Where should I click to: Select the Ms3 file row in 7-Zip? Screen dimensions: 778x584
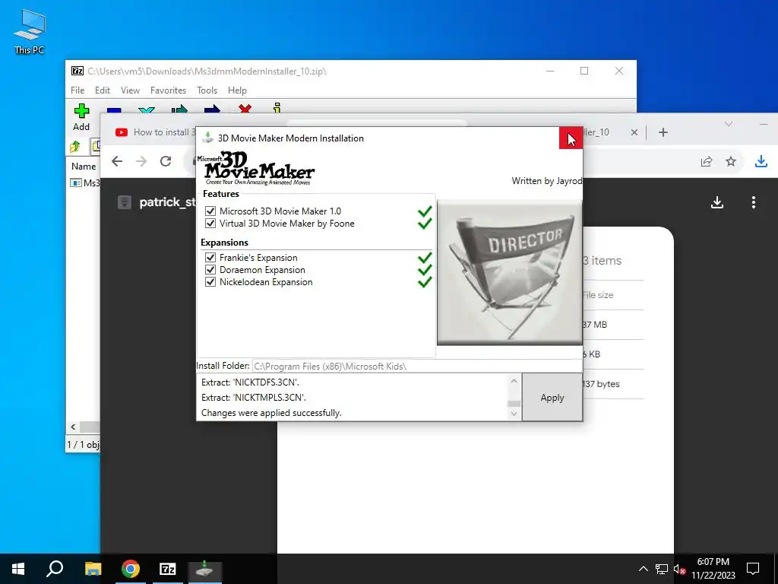[85, 182]
